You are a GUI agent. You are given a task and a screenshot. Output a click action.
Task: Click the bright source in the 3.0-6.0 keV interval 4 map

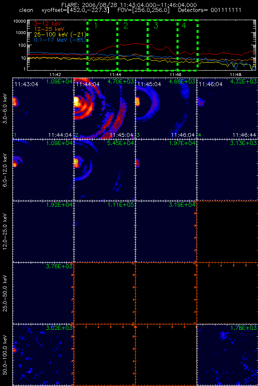click(201, 102)
